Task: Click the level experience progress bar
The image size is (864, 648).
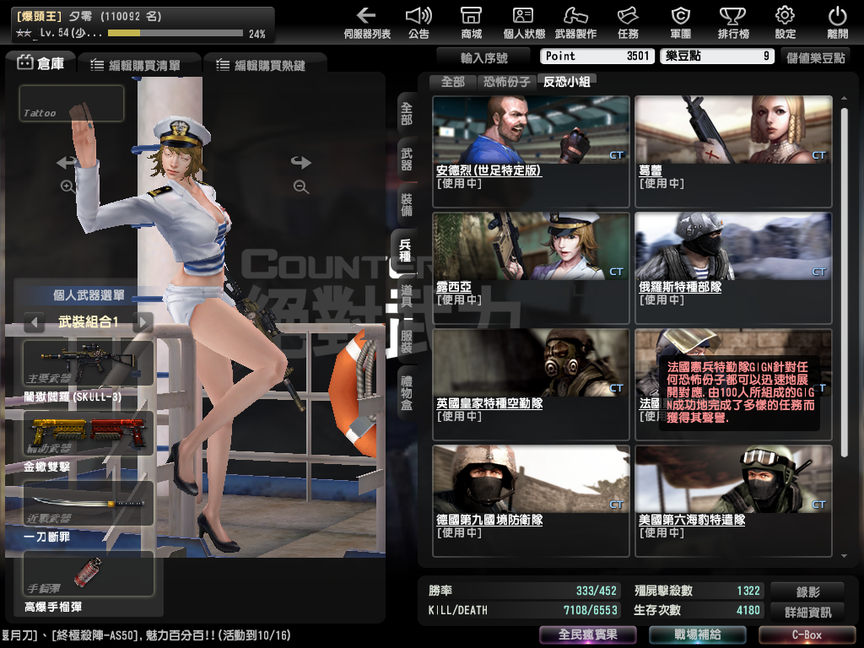Action: (x=175, y=33)
